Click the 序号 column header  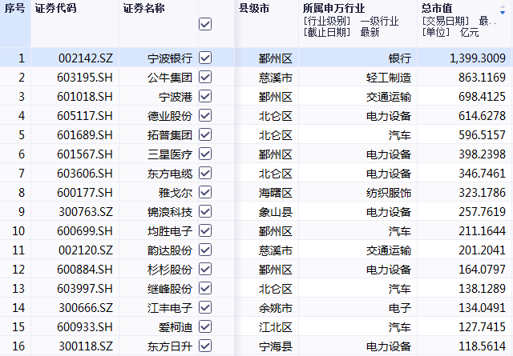(x=15, y=8)
